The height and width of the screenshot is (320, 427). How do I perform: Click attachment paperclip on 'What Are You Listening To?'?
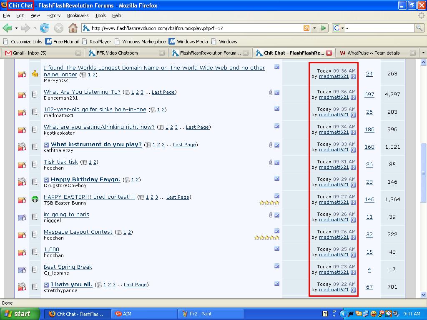271,92
